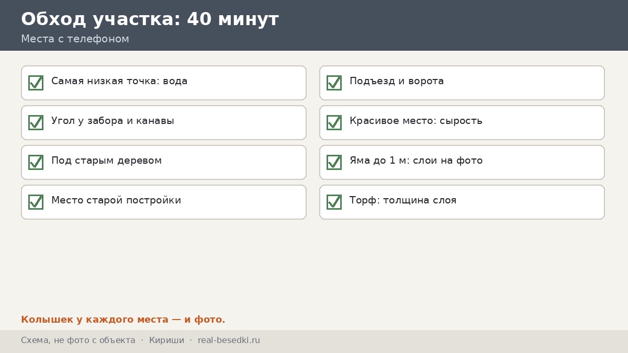Toggle checkbox for 'Красивое место: сырость'
The image size is (628, 353).
pos(334,122)
